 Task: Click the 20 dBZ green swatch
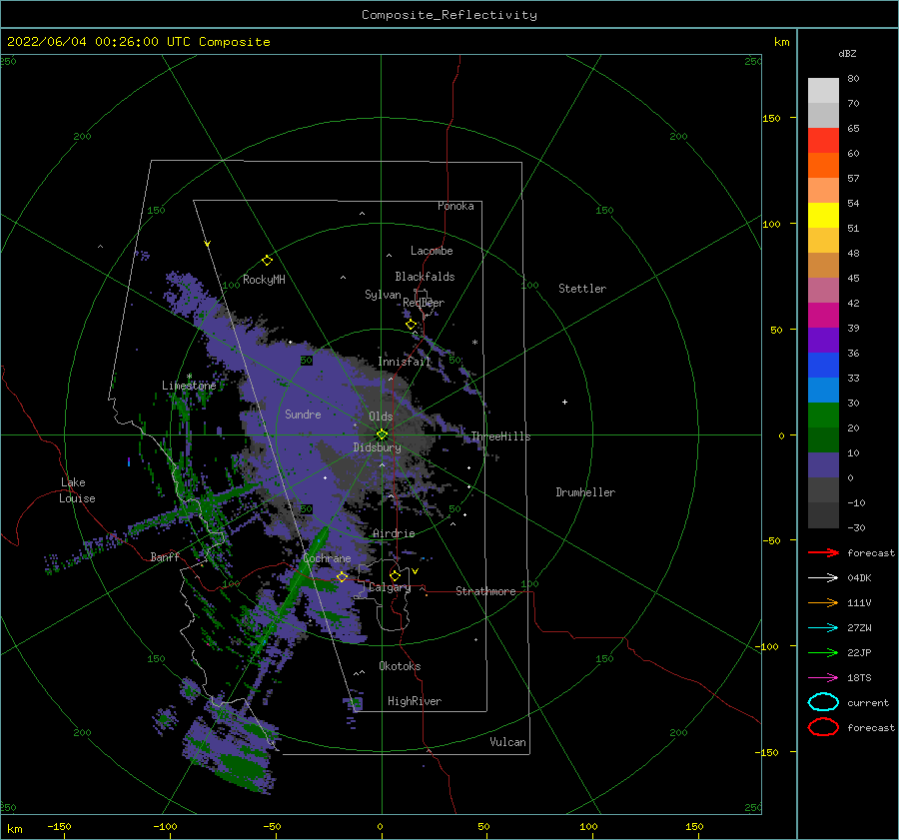[823, 439]
